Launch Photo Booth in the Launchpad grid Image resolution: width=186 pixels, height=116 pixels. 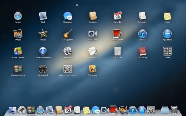(x=117, y=34)
